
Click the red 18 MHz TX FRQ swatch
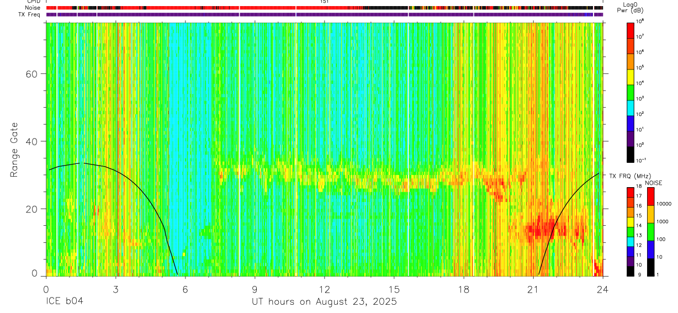[x=630, y=192]
